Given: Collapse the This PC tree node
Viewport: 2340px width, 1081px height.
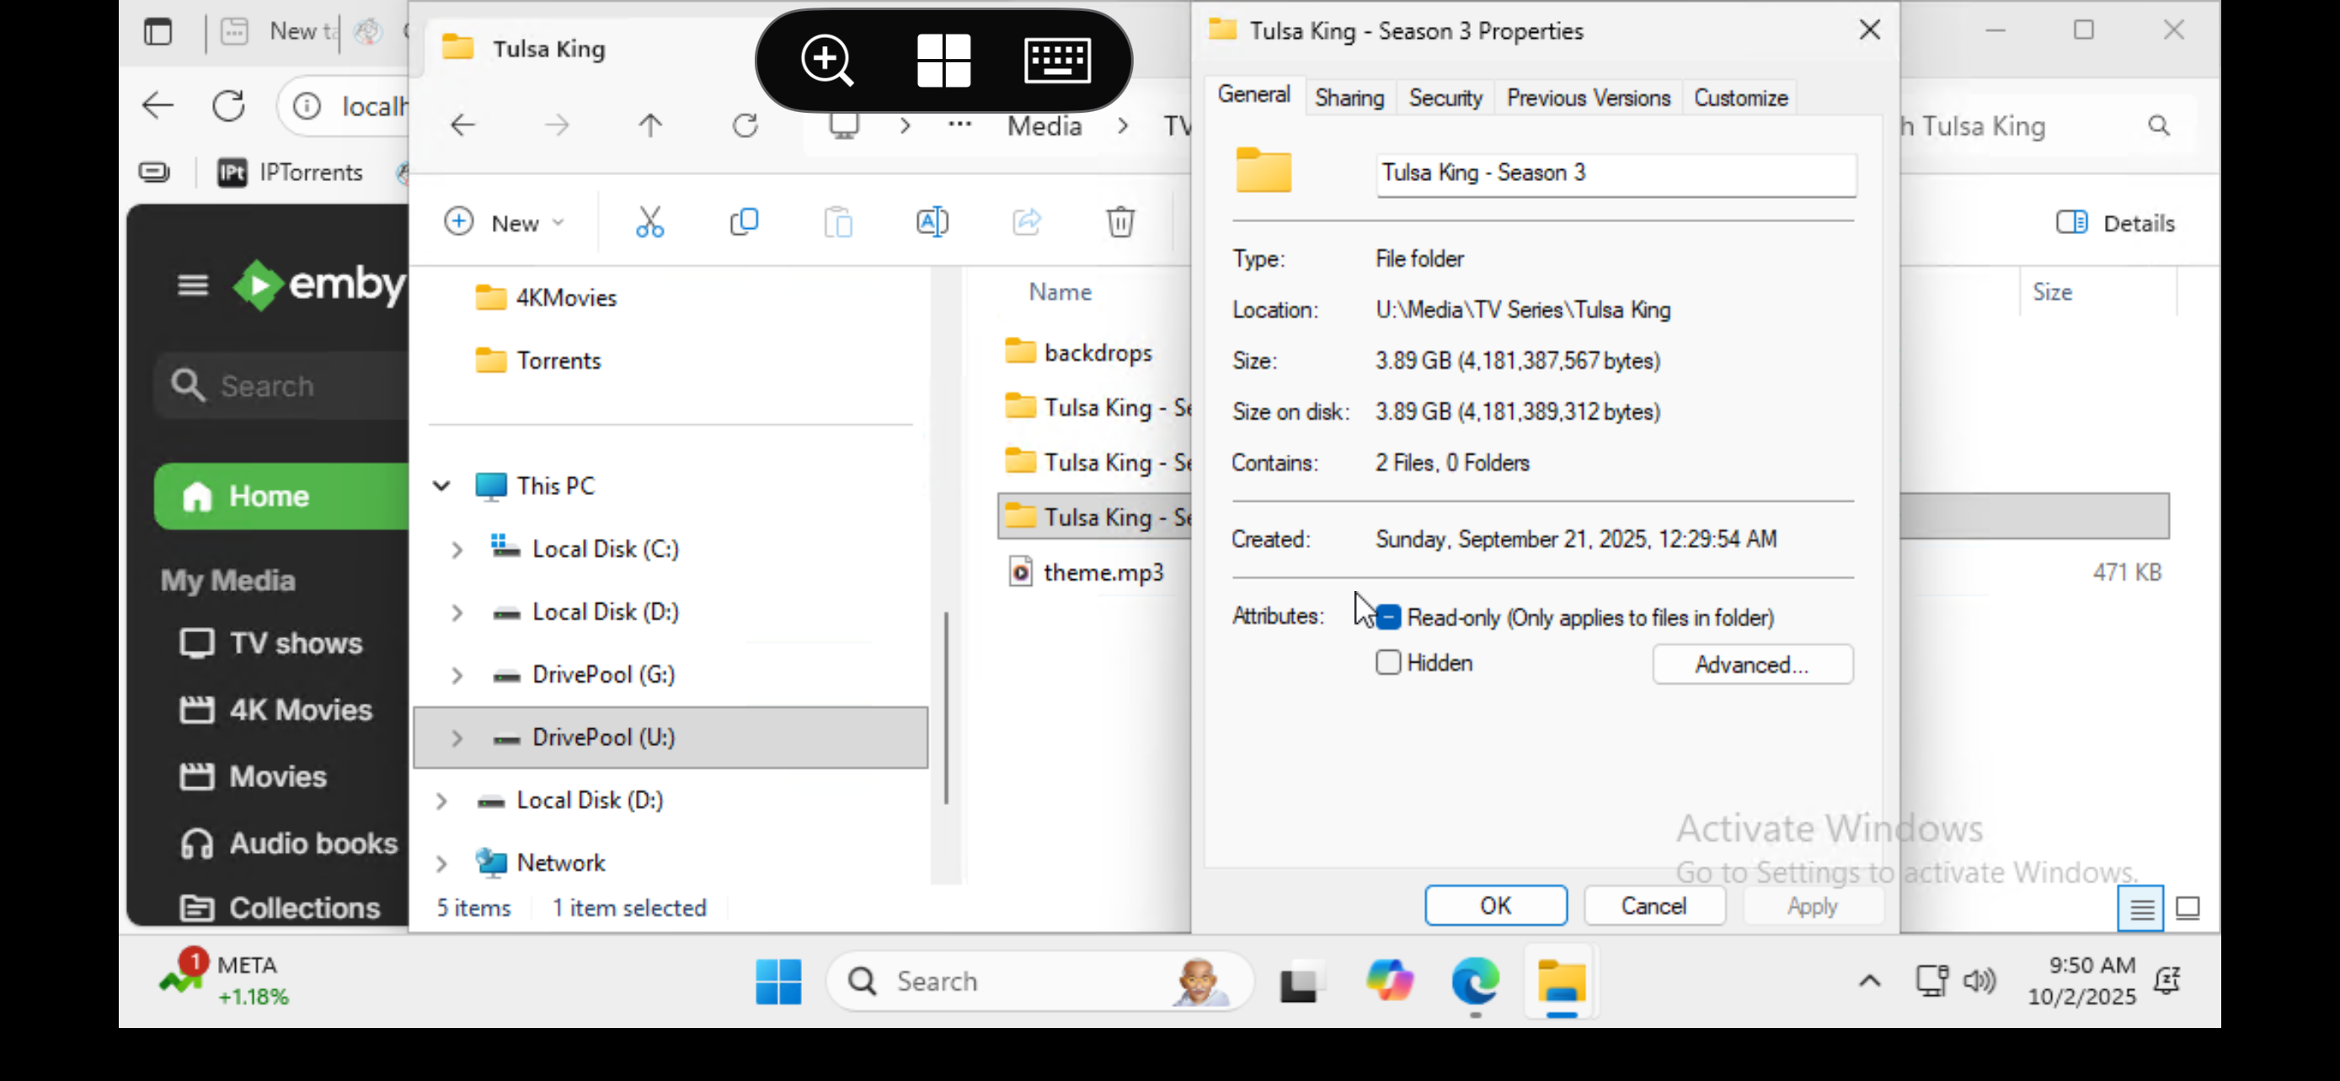Looking at the screenshot, I should (x=441, y=487).
